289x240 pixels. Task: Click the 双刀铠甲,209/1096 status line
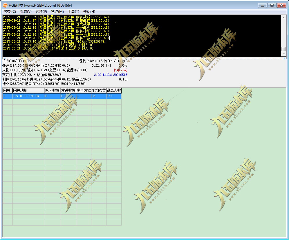(x=32, y=75)
